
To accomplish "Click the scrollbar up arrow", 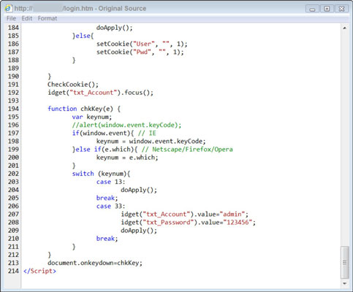I will click(344, 28).
